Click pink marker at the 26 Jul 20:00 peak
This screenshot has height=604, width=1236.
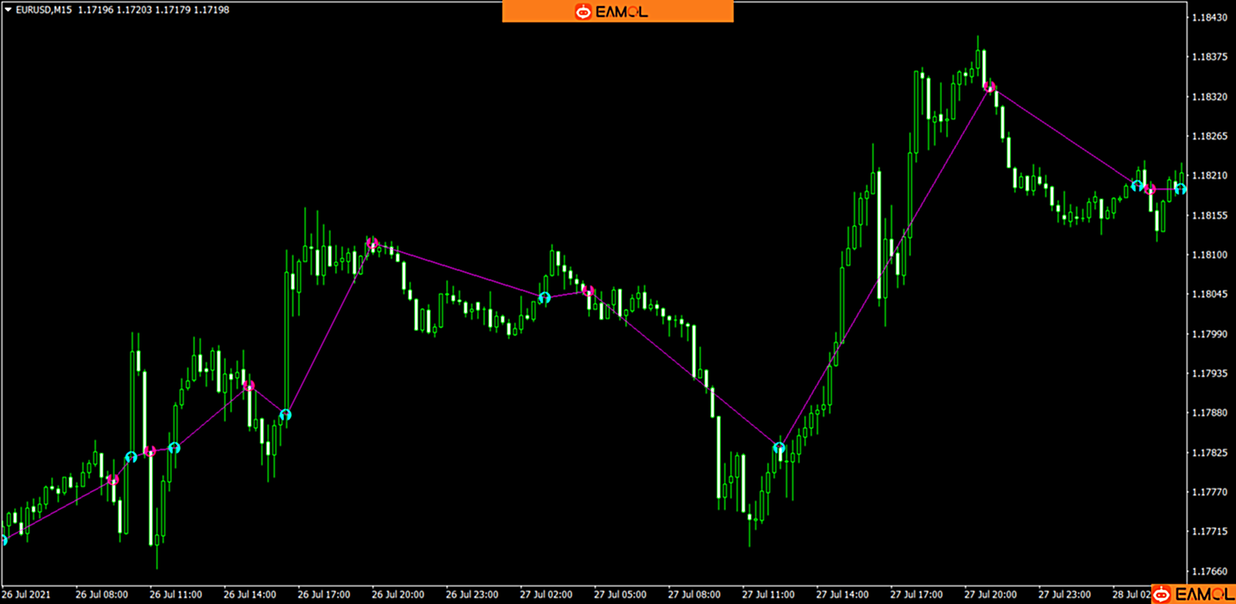(x=373, y=244)
